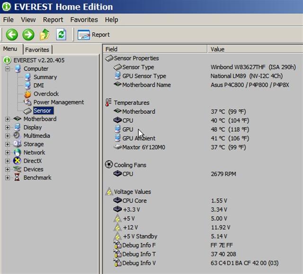
Task: Click the Winbond W83627THF value
Action: [253, 67]
